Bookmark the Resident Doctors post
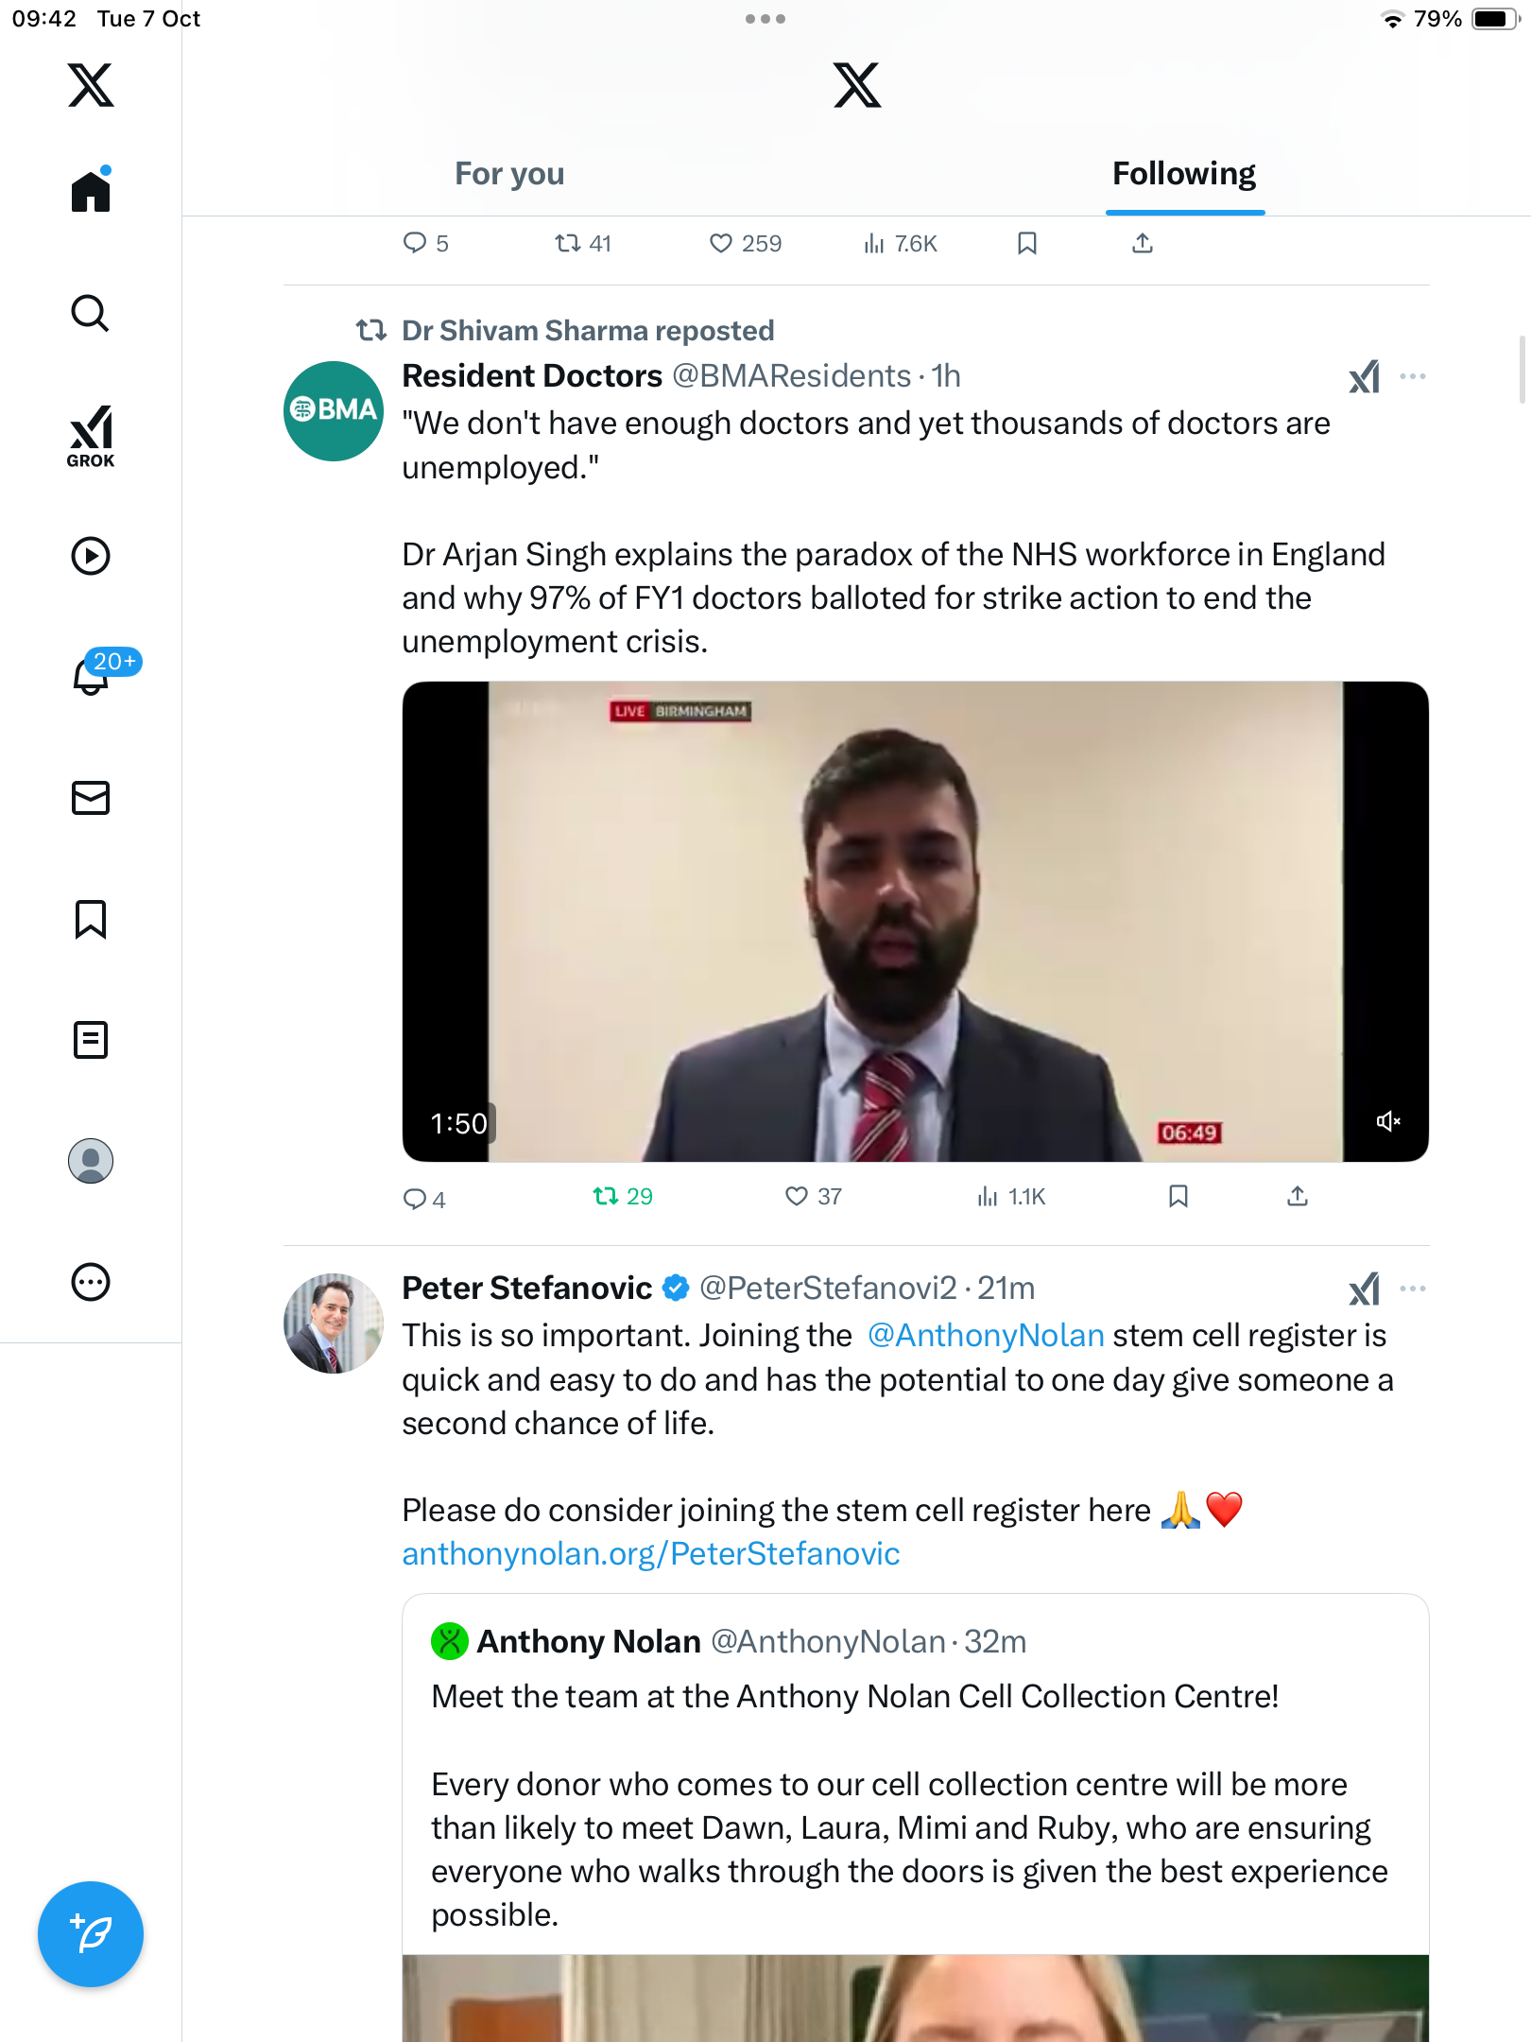Viewport: 1531px width, 2042px height. [1178, 1197]
